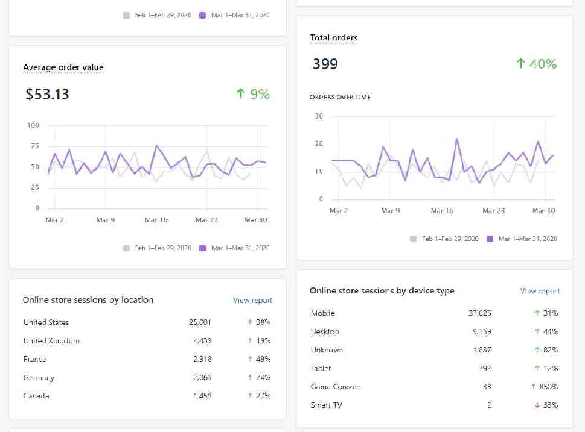Click the 4,439 sessions value
Screen dimensions: 585x432
click(x=202, y=341)
